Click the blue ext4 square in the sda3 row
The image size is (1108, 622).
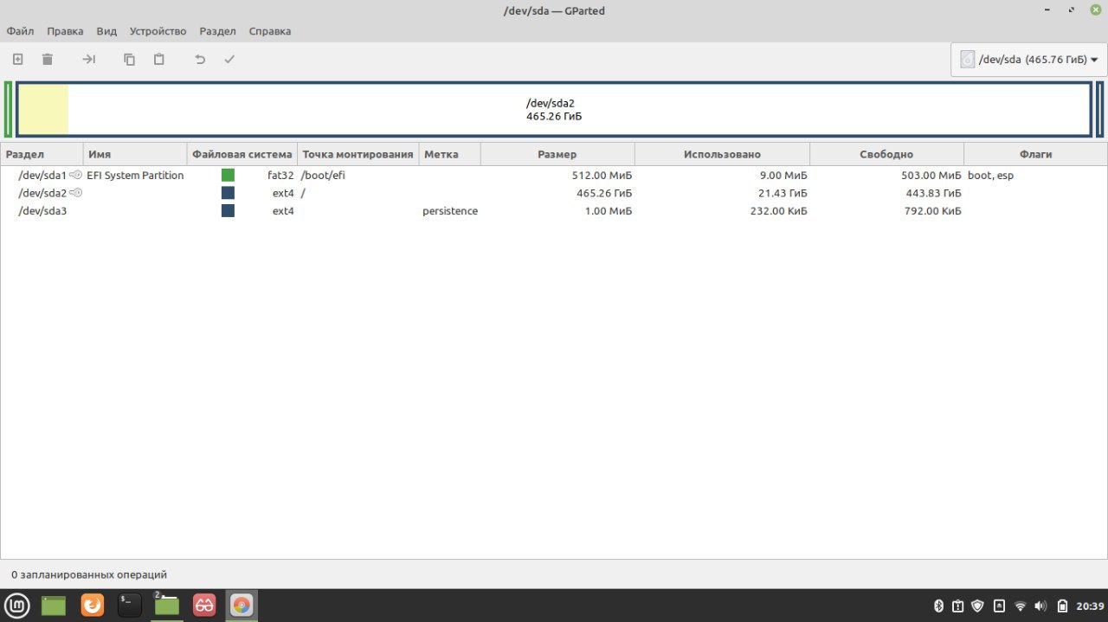228,210
